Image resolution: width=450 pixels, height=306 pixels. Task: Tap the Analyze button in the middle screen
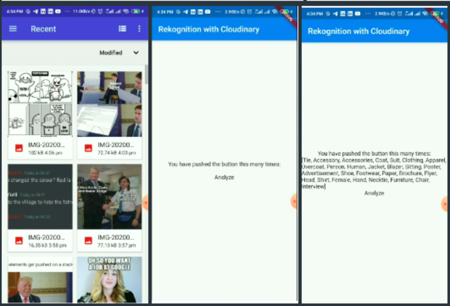coord(224,177)
